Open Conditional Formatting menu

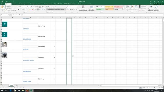(83, 8)
